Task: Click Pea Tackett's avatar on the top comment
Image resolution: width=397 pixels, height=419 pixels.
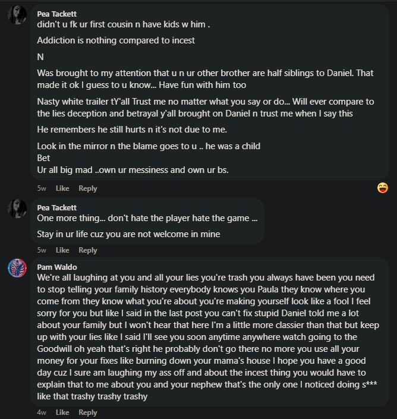Action: pos(17,15)
